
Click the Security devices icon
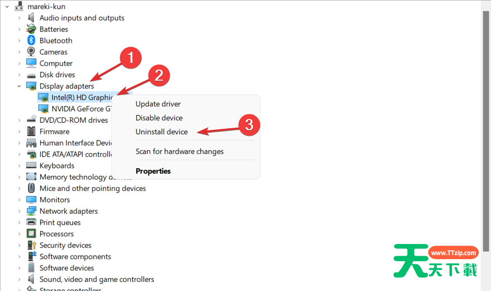click(31, 245)
